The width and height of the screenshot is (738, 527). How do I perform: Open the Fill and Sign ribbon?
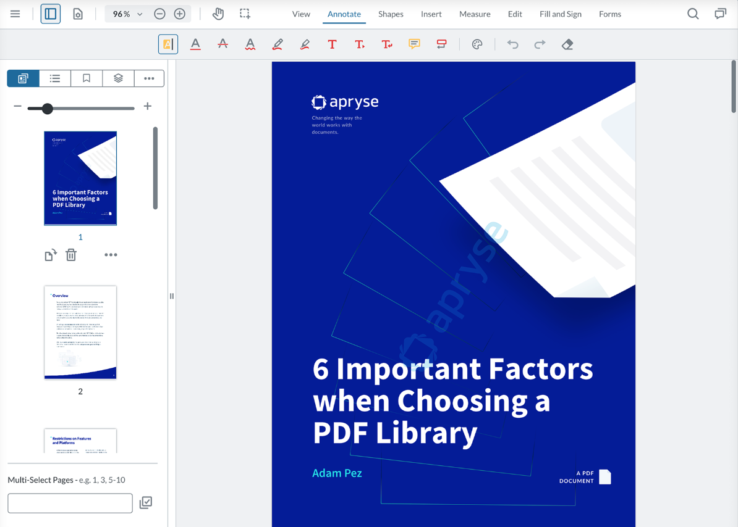click(561, 14)
